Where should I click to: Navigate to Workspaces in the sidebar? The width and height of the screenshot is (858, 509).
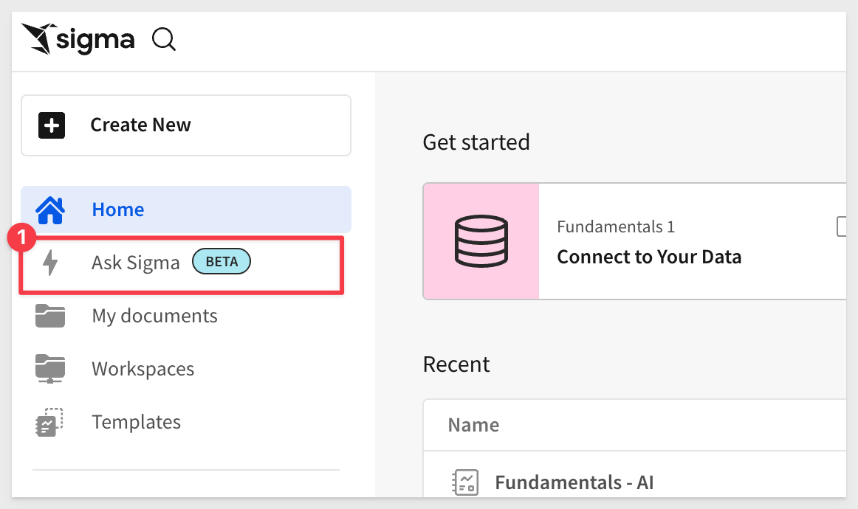pyautogui.click(x=143, y=369)
